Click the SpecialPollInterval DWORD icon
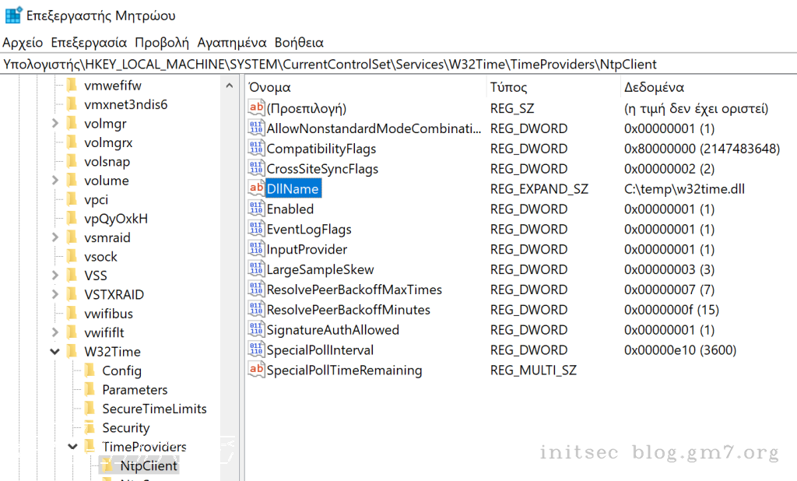Image resolution: width=797 pixels, height=481 pixels. [256, 349]
